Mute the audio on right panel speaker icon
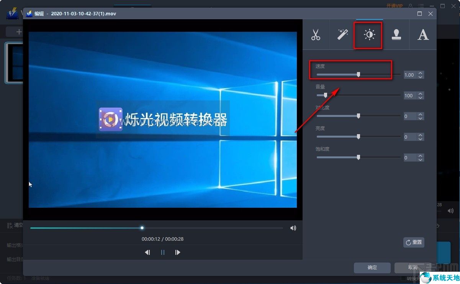 pos(450,210)
